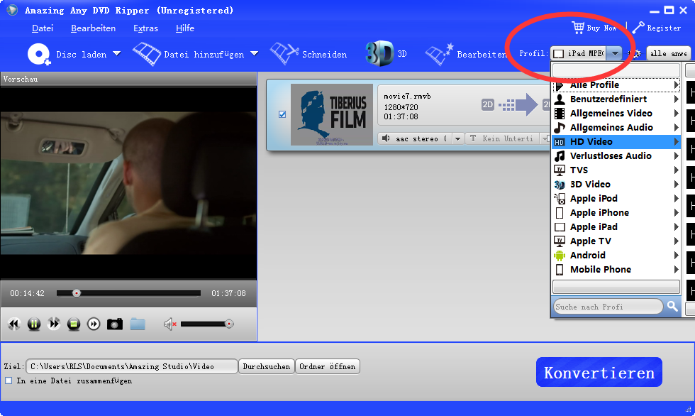Step to the next frame

point(94,324)
